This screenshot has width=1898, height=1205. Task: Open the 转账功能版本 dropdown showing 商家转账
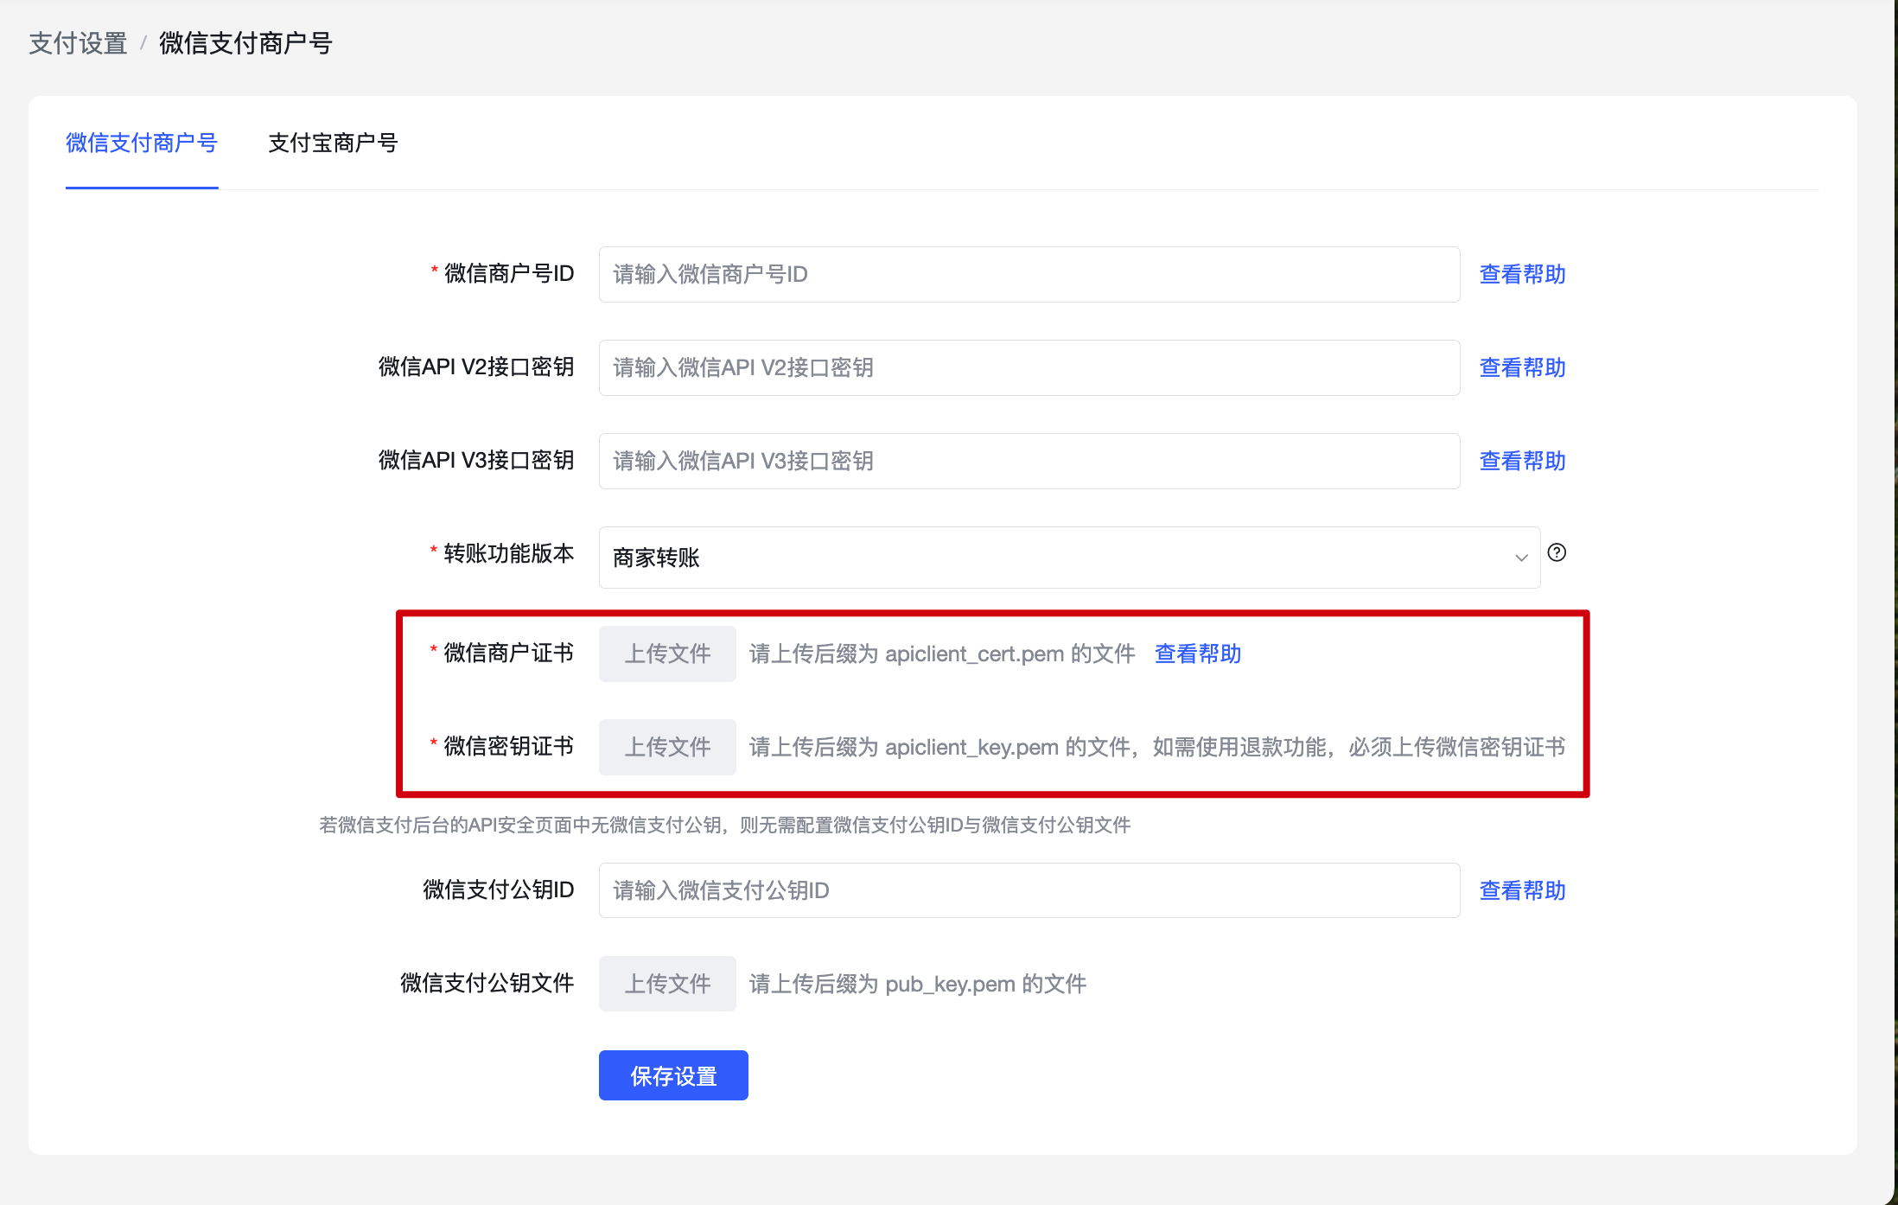(1069, 558)
